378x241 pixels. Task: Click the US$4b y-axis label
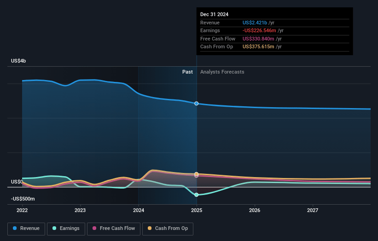tap(18, 61)
